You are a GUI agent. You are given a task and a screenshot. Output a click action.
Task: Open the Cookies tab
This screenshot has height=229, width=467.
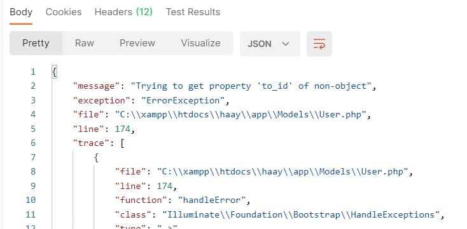(x=64, y=12)
